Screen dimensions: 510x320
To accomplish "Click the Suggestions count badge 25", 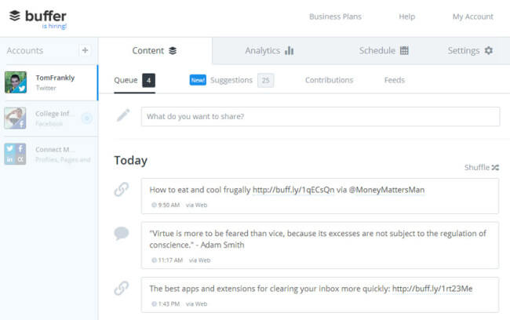I will [266, 80].
